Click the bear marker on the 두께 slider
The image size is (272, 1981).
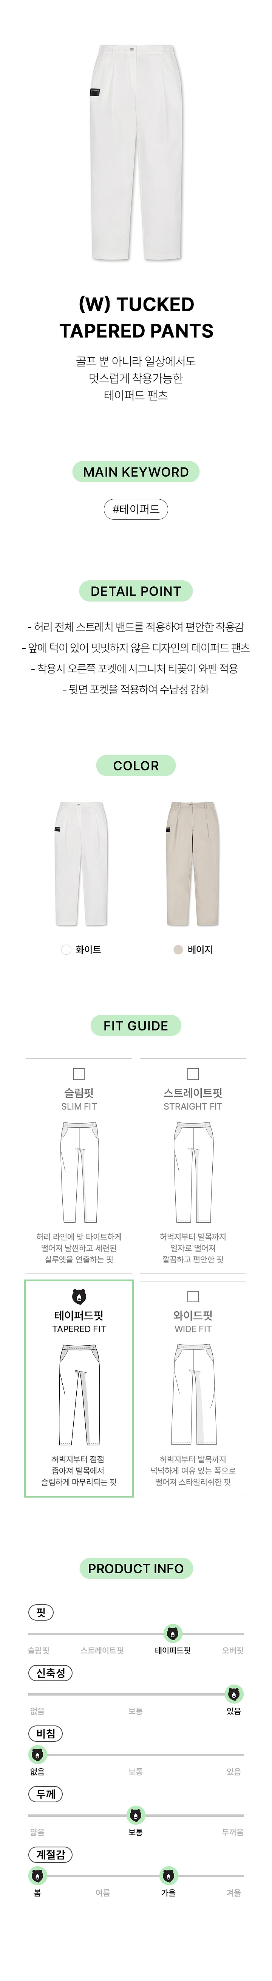(135, 1816)
